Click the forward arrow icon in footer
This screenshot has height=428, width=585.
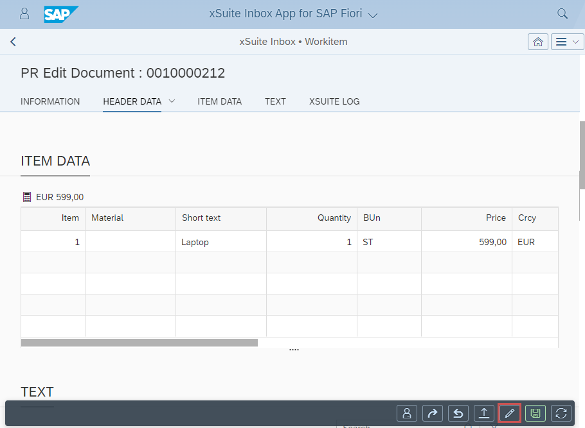click(433, 414)
